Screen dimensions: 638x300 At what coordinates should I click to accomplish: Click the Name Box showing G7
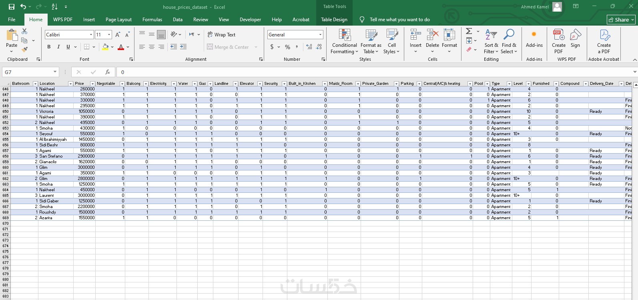point(27,72)
